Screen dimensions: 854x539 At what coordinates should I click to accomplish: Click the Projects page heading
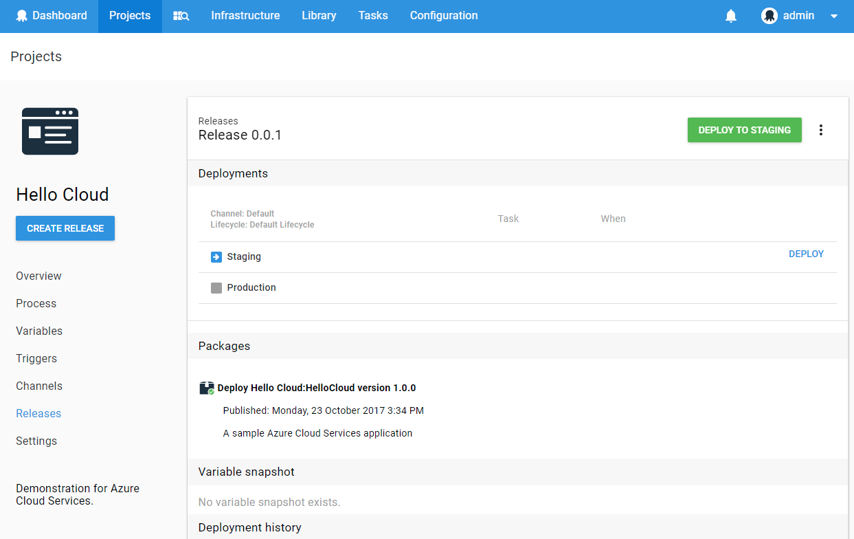click(x=36, y=56)
